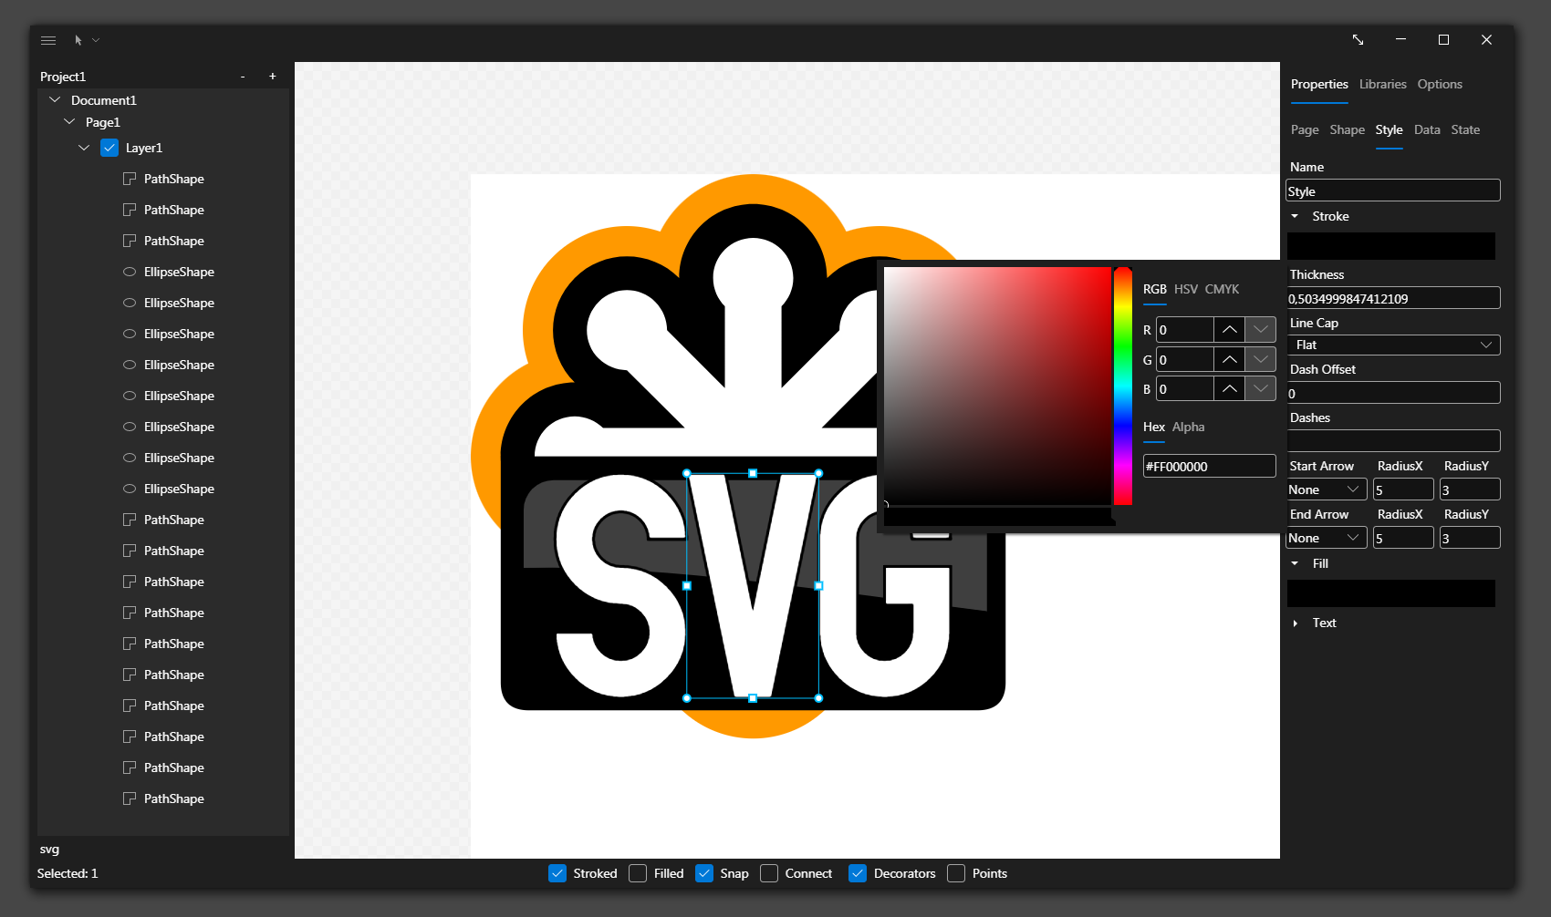Select the Alpha tab in color picker
This screenshot has height=917, width=1551.
[x=1188, y=427]
